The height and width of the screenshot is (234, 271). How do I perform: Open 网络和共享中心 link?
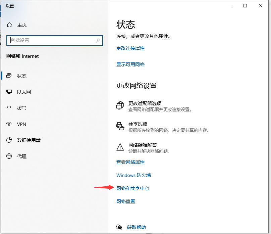[x=133, y=188]
